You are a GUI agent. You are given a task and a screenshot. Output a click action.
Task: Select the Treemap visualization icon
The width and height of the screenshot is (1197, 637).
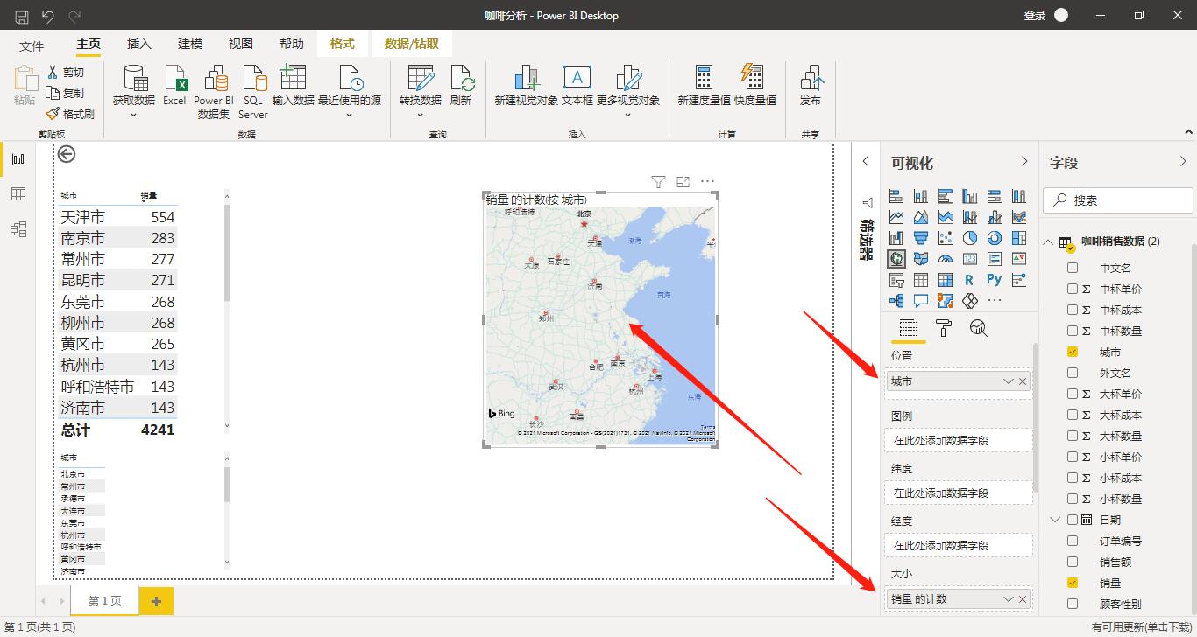click(x=1018, y=238)
